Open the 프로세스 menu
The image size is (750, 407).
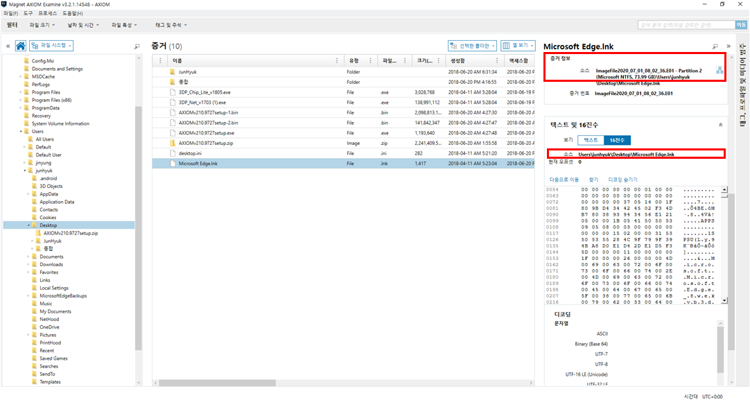coord(47,13)
